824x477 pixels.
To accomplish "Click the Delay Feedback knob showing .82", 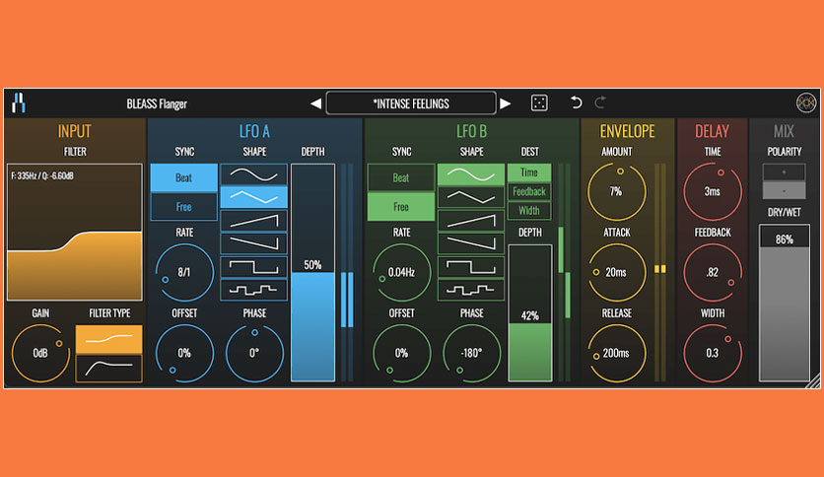I will tap(712, 272).
